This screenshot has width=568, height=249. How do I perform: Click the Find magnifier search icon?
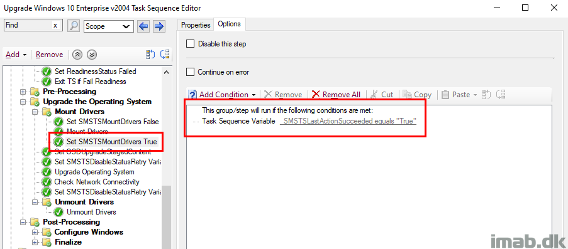(74, 26)
